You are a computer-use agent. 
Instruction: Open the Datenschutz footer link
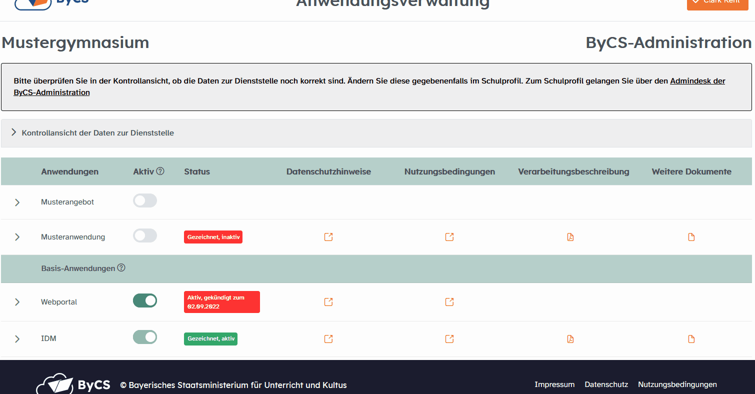(x=606, y=384)
